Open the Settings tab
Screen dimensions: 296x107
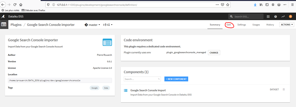pyautogui.click(x=242, y=25)
